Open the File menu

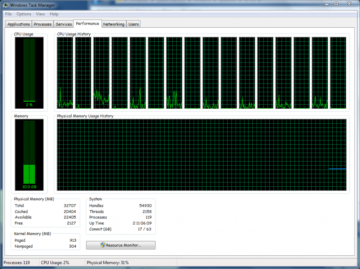pyautogui.click(x=8, y=14)
